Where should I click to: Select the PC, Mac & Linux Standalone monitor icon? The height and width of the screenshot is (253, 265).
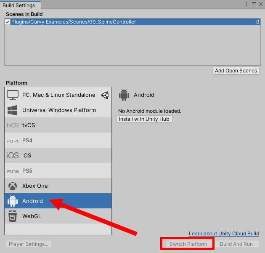(13, 95)
